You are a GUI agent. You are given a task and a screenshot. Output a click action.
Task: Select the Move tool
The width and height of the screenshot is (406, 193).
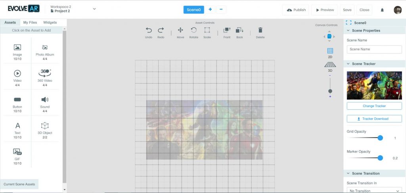(x=180, y=33)
